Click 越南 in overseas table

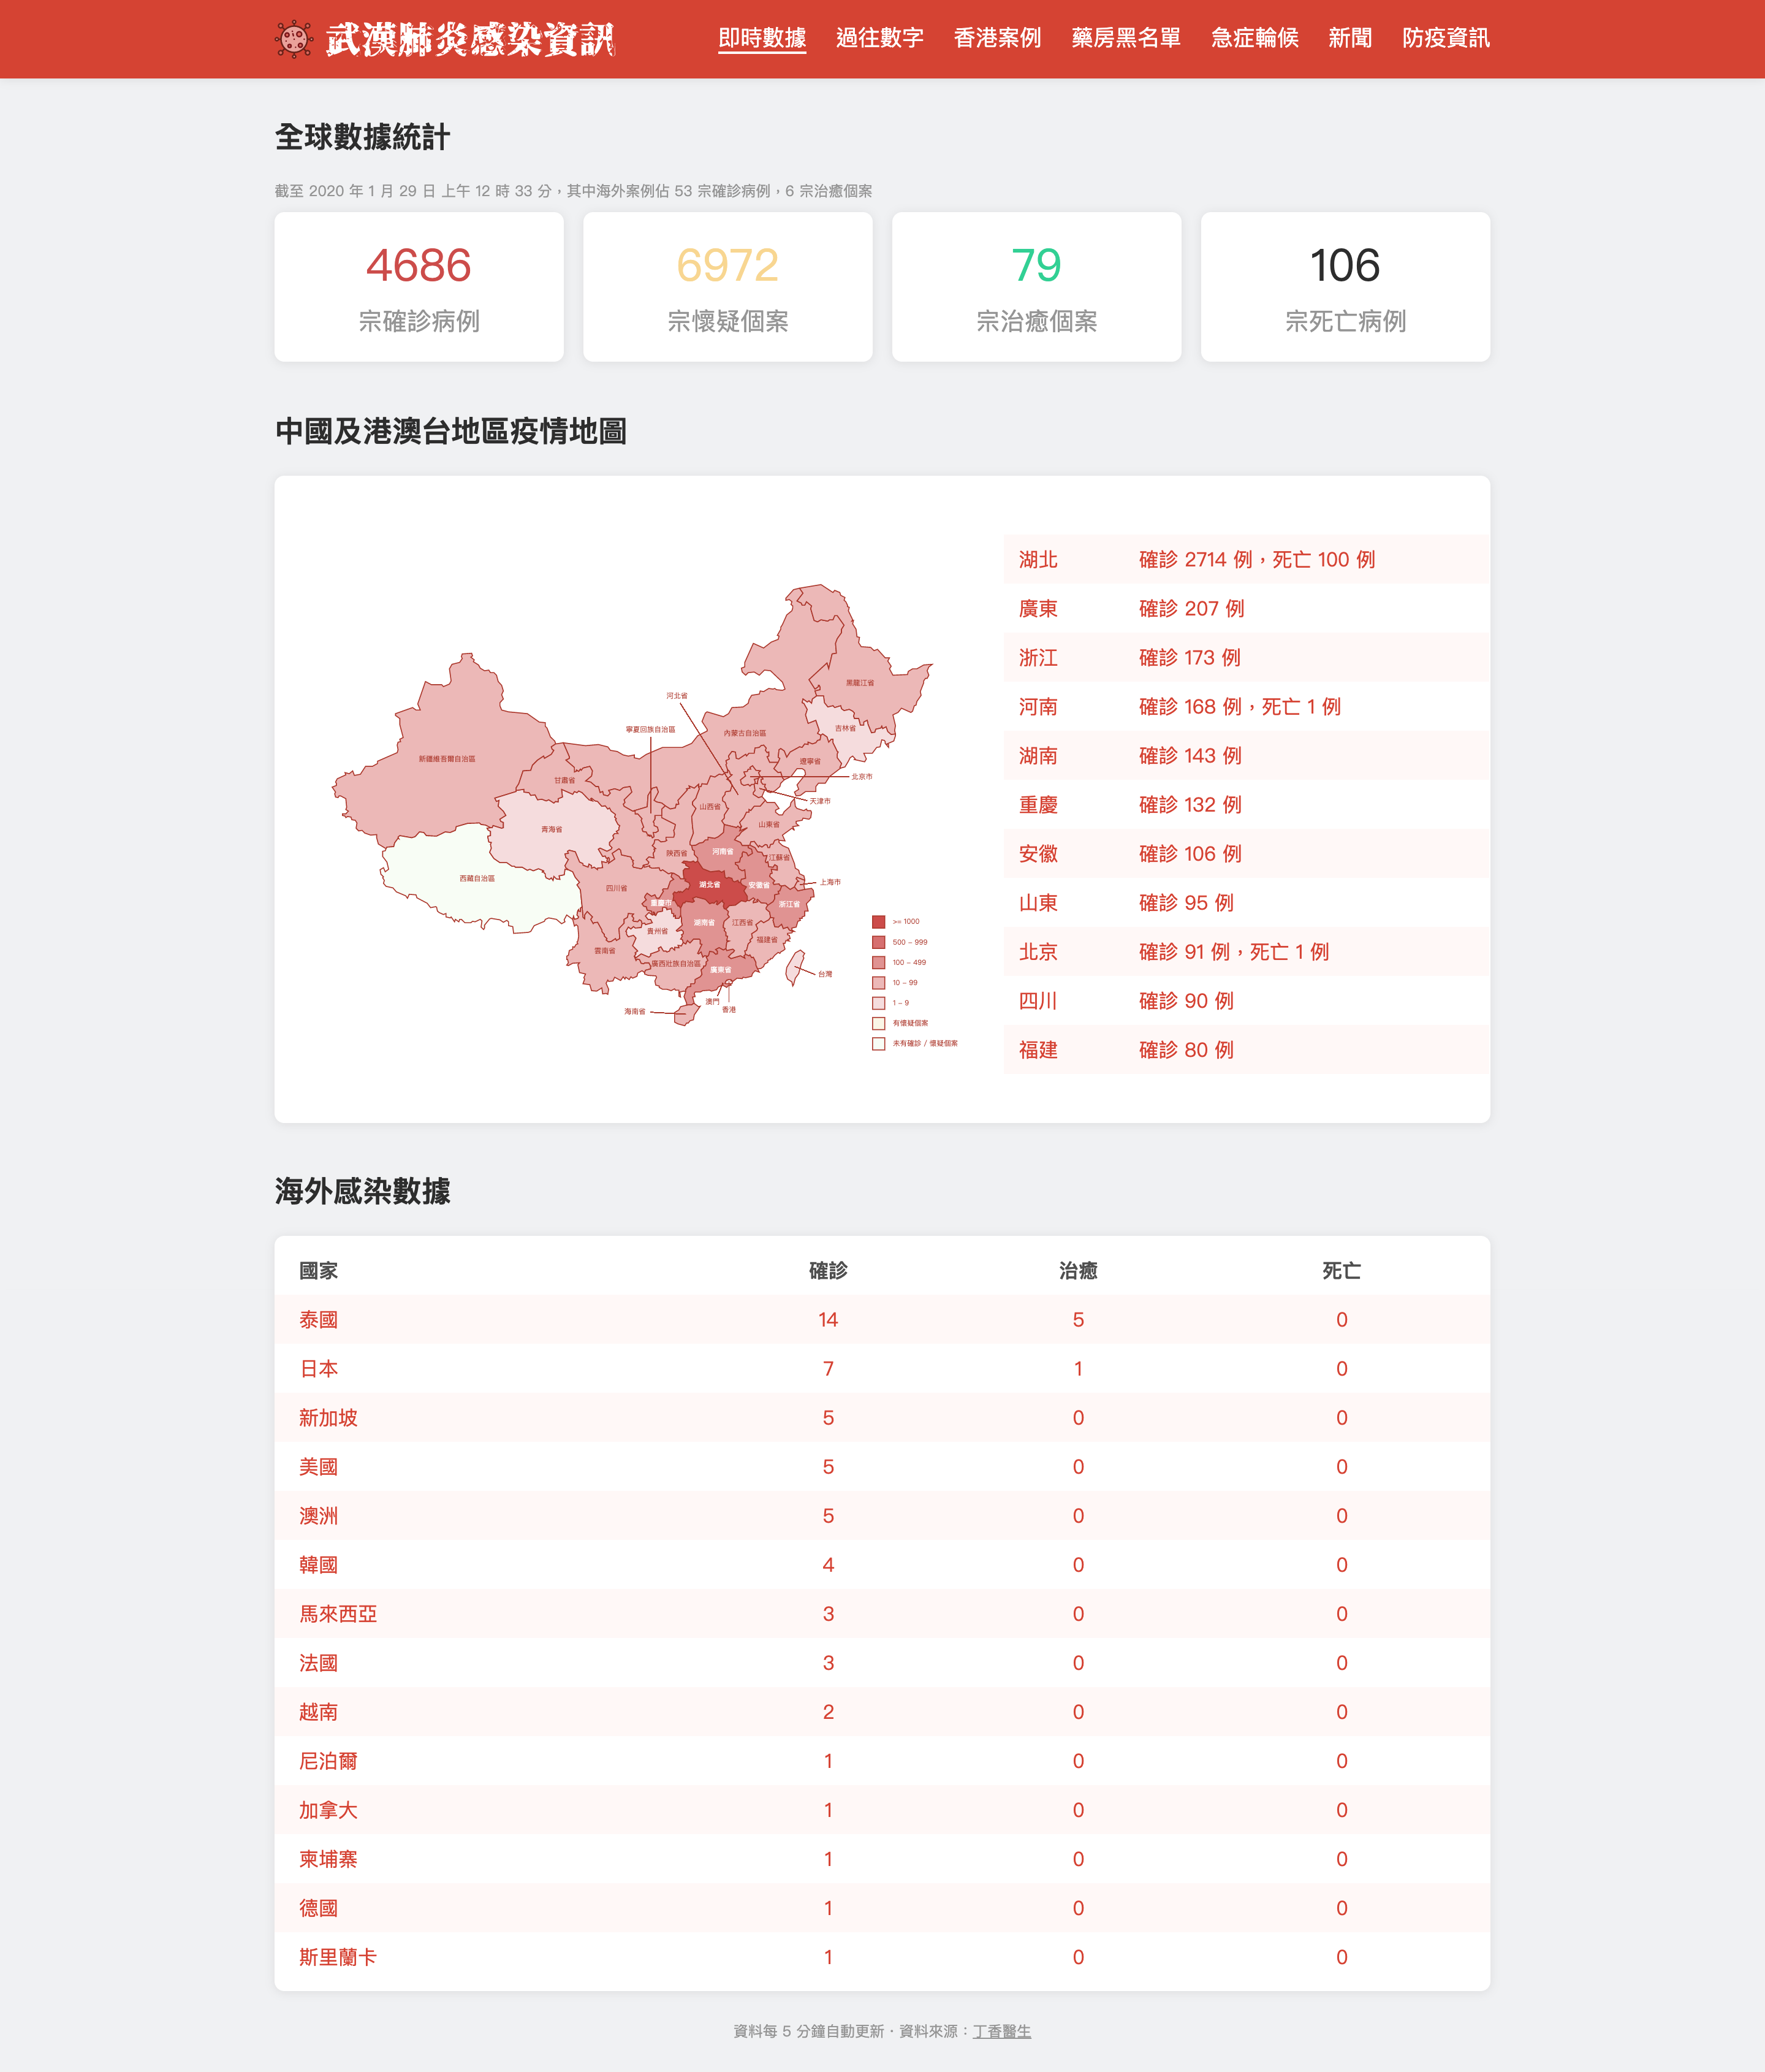tap(319, 1712)
